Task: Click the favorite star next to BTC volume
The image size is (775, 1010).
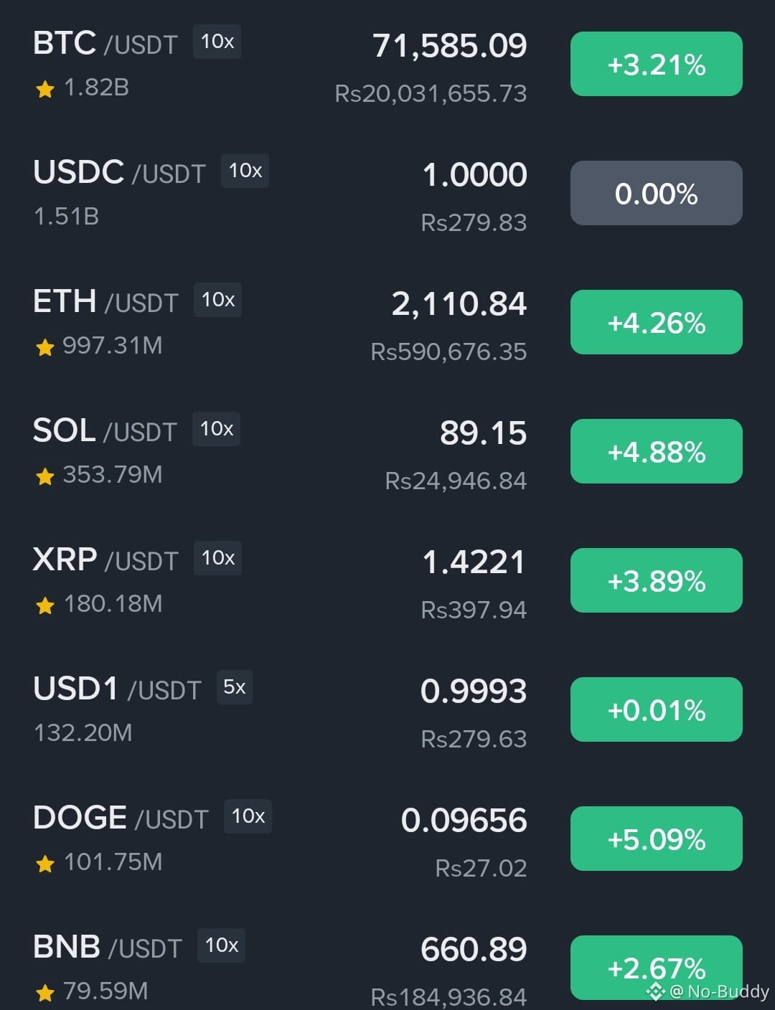Action: [x=45, y=89]
